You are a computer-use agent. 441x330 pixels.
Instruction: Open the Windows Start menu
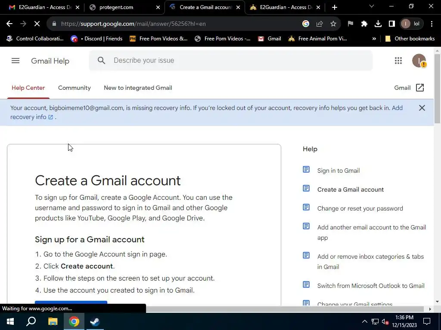[x=10, y=321]
